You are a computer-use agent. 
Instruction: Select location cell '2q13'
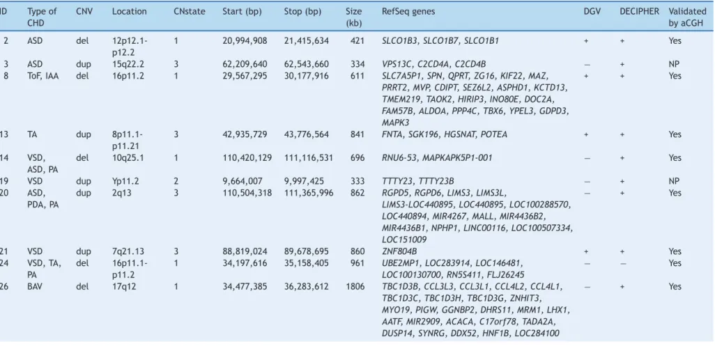point(121,193)
